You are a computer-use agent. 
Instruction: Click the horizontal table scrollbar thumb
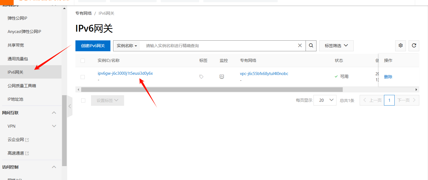point(212,89)
